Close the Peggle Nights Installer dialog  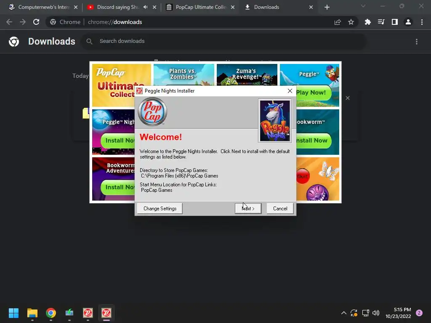pyautogui.click(x=290, y=91)
